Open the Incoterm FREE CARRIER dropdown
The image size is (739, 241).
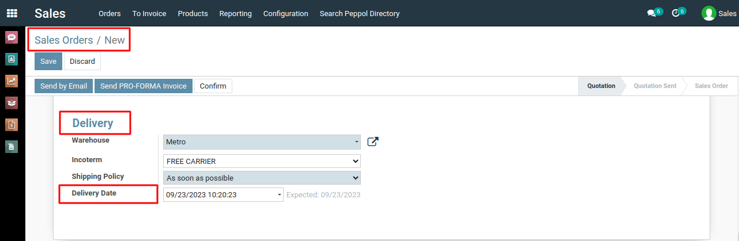pos(262,161)
